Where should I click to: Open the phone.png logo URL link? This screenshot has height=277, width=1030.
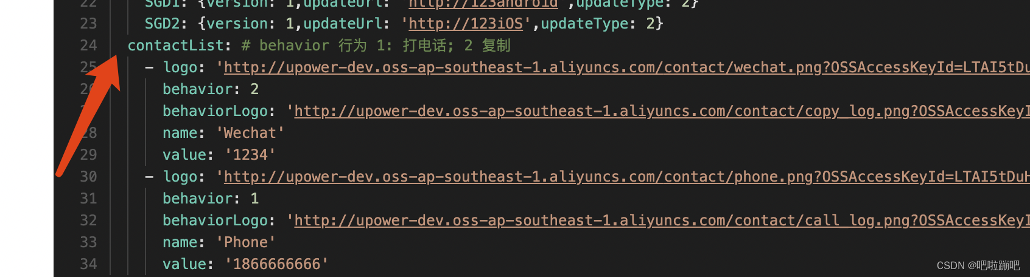pos(627,177)
